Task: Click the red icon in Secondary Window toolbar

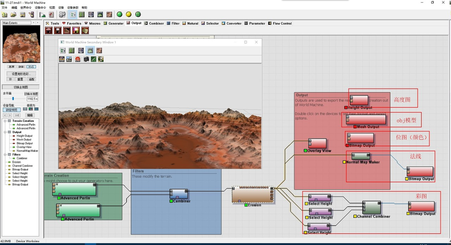Action: (x=78, y=59)
